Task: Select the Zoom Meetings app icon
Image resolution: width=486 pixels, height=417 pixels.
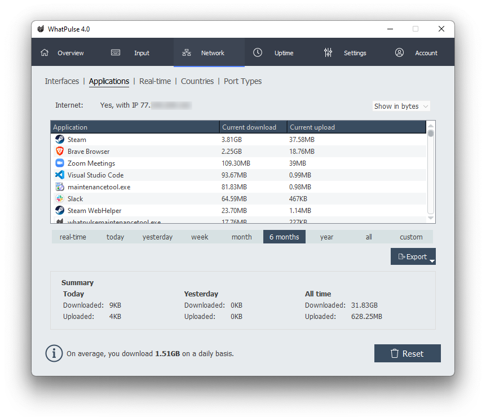Action: (x=60, y=163)
